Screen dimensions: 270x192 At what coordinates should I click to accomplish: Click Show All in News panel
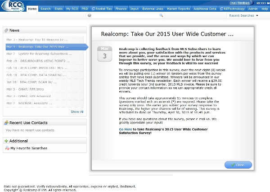(x=77, y=112)
